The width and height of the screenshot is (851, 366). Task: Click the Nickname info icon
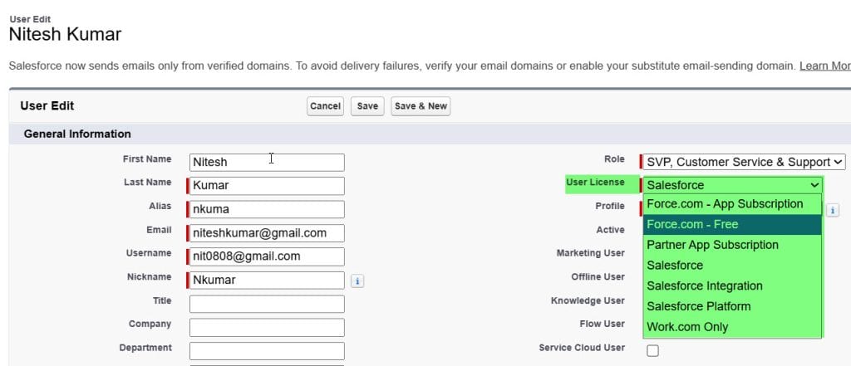357,281
